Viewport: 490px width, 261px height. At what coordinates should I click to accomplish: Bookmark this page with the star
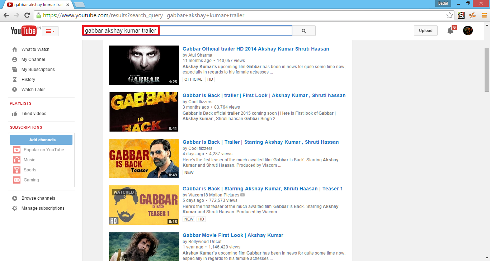(449, 15)
